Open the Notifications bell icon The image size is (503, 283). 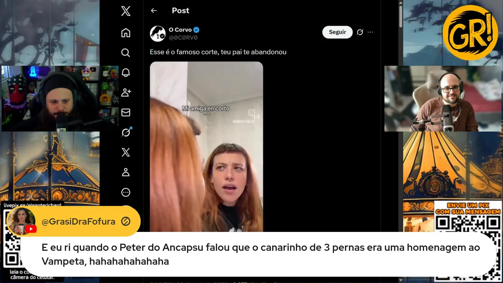tap(126, 73)
